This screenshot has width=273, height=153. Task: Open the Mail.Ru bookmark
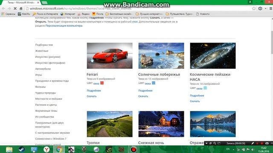point(24,14)
